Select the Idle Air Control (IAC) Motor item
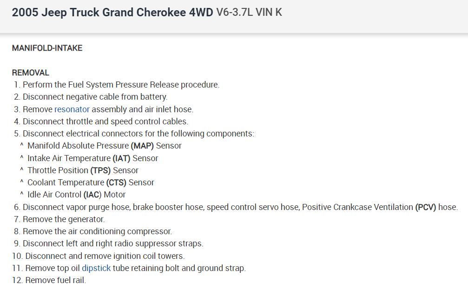Viewport: 468px width, 291px height. tap(77, 195)
